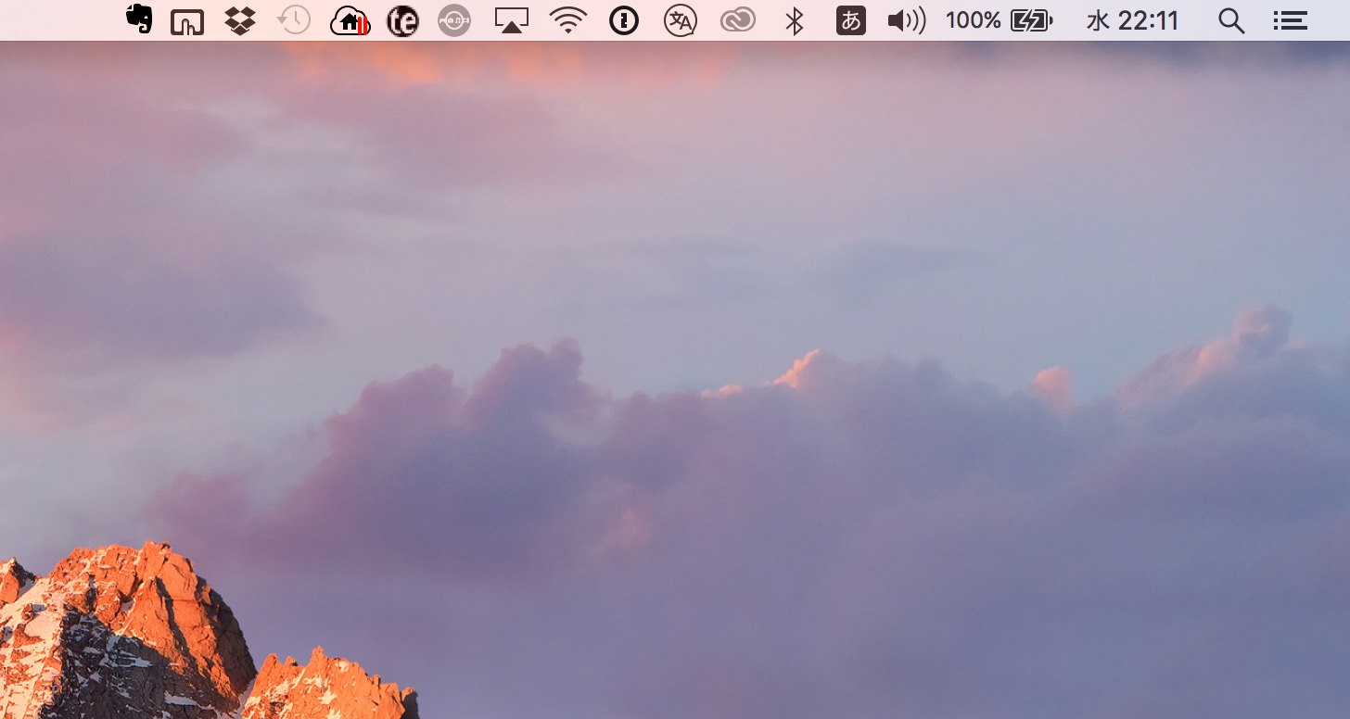The height and width of the screenshot is (719, 1350).
Task: Open the Adobe Creative Cloud menu
Action: [x=738, y=20]
